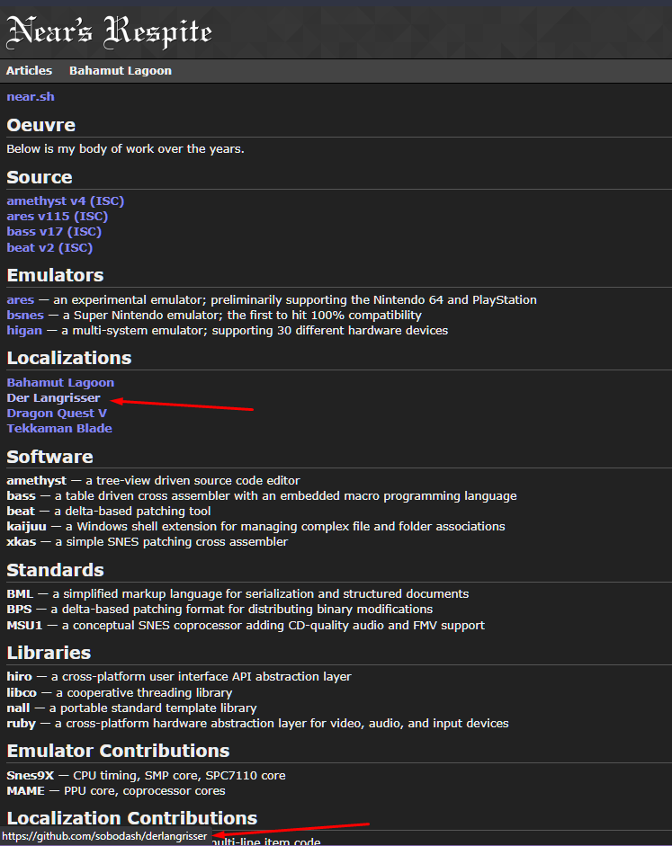Image resolution: width=672 pixels, height=846 pixels.
Task: Open the Dragon Quest V localization link
Action: 57,414
